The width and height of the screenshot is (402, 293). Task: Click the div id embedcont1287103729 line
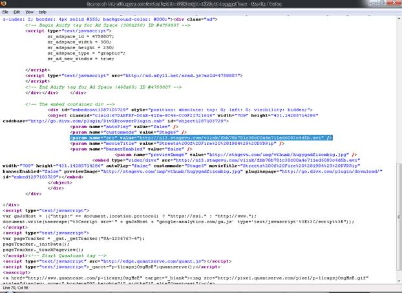pos(180,110)
